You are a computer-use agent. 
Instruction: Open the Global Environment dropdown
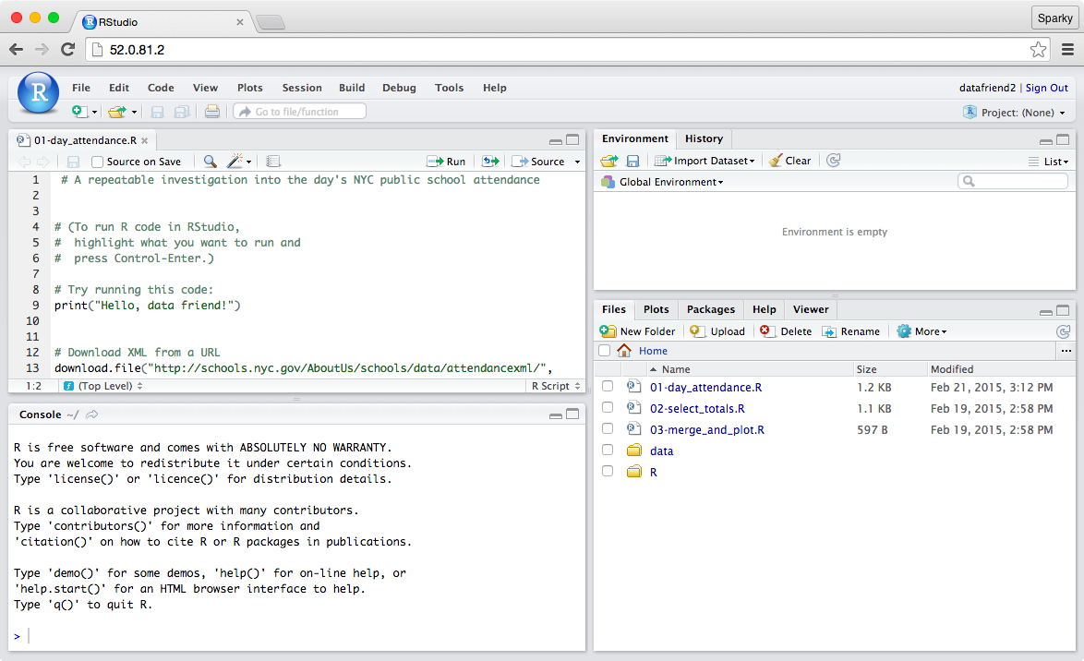tap(662, 182)
